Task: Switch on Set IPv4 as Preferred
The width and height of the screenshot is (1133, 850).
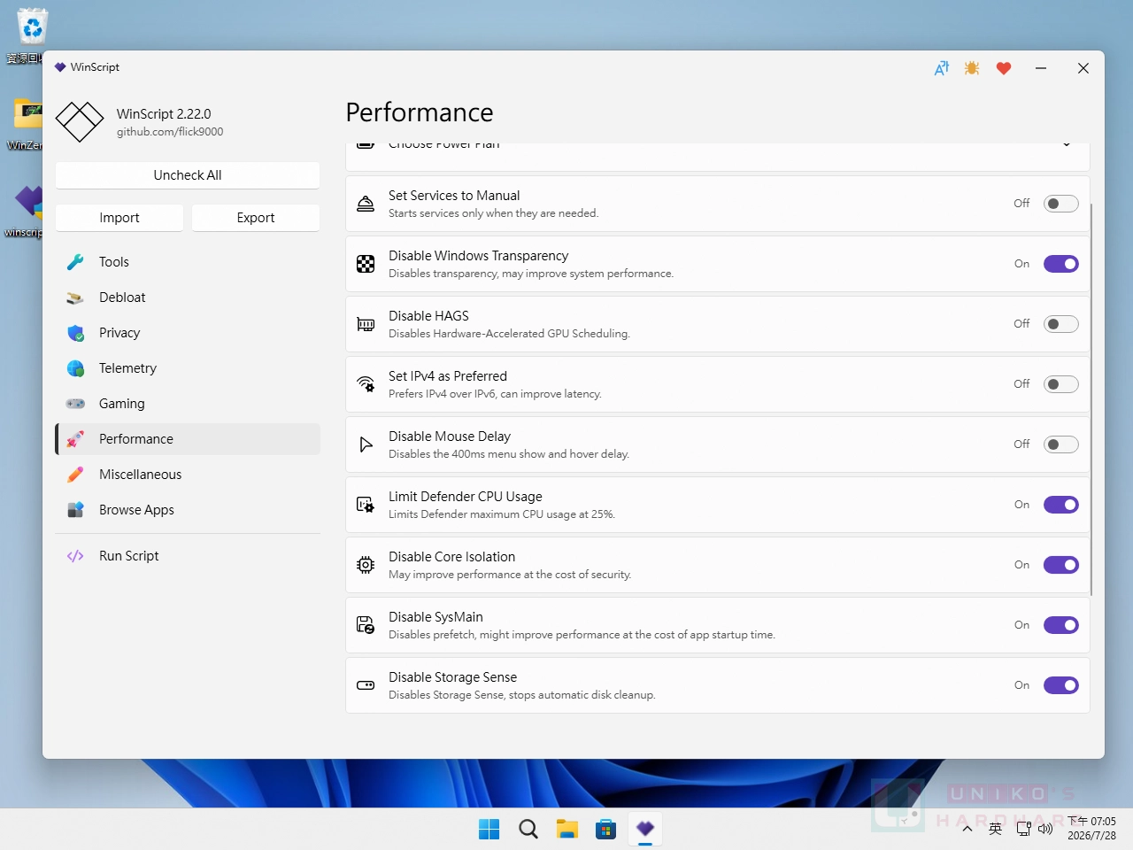Action: 1061,384
